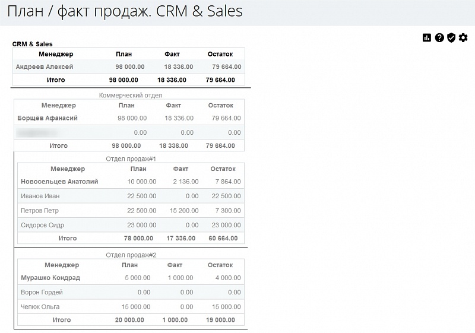Select Петров Петр manager row
The height and width of the screenshot is (333, 475).
40,211
